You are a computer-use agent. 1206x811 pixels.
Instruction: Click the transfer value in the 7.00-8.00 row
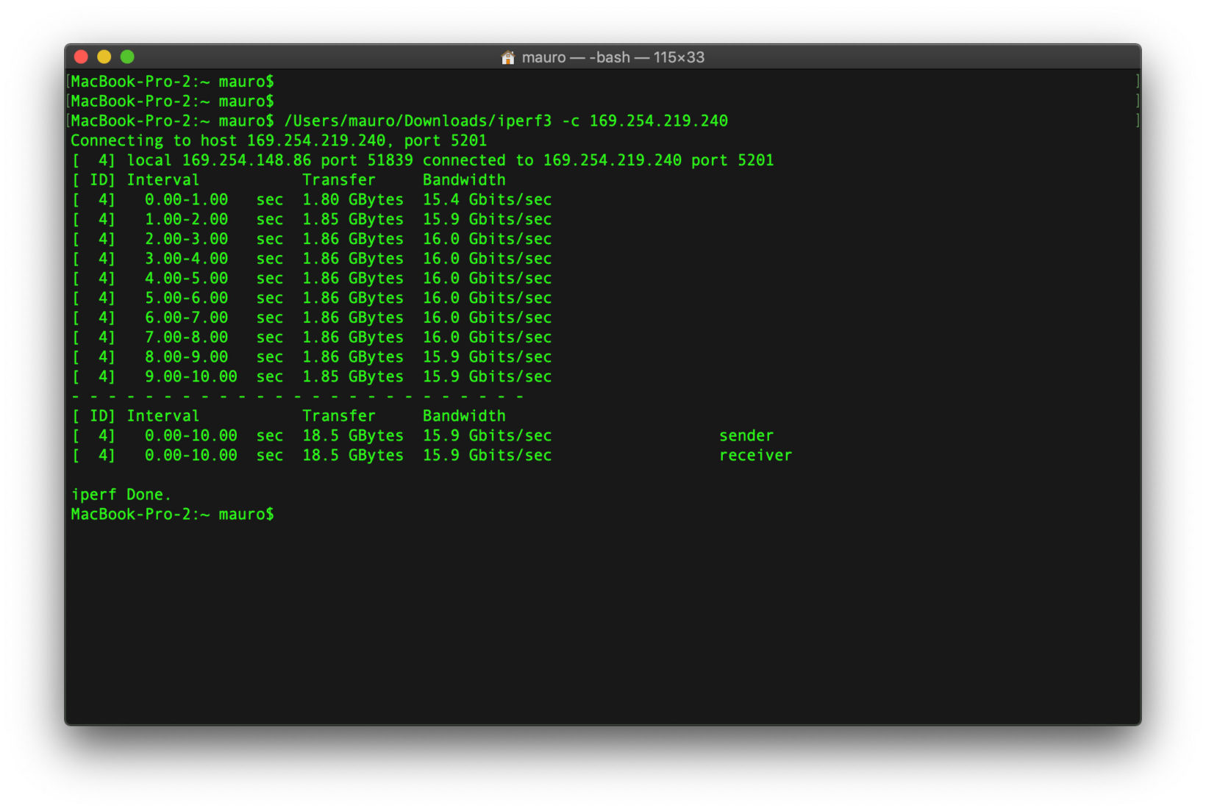click(x=353, y=337)
